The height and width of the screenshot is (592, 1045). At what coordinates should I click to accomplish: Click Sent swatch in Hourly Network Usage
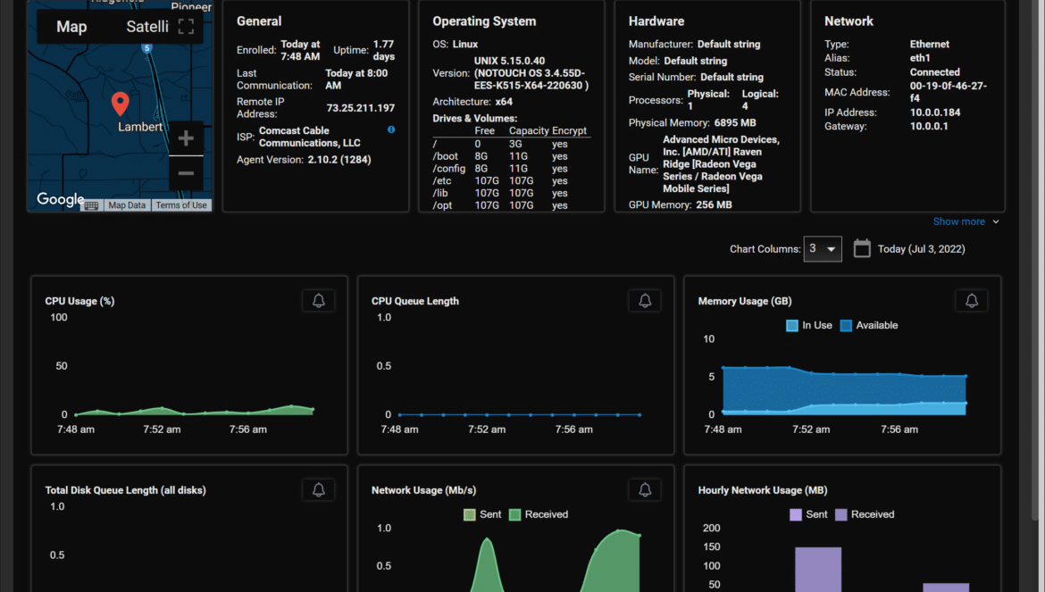coord(796,514)
